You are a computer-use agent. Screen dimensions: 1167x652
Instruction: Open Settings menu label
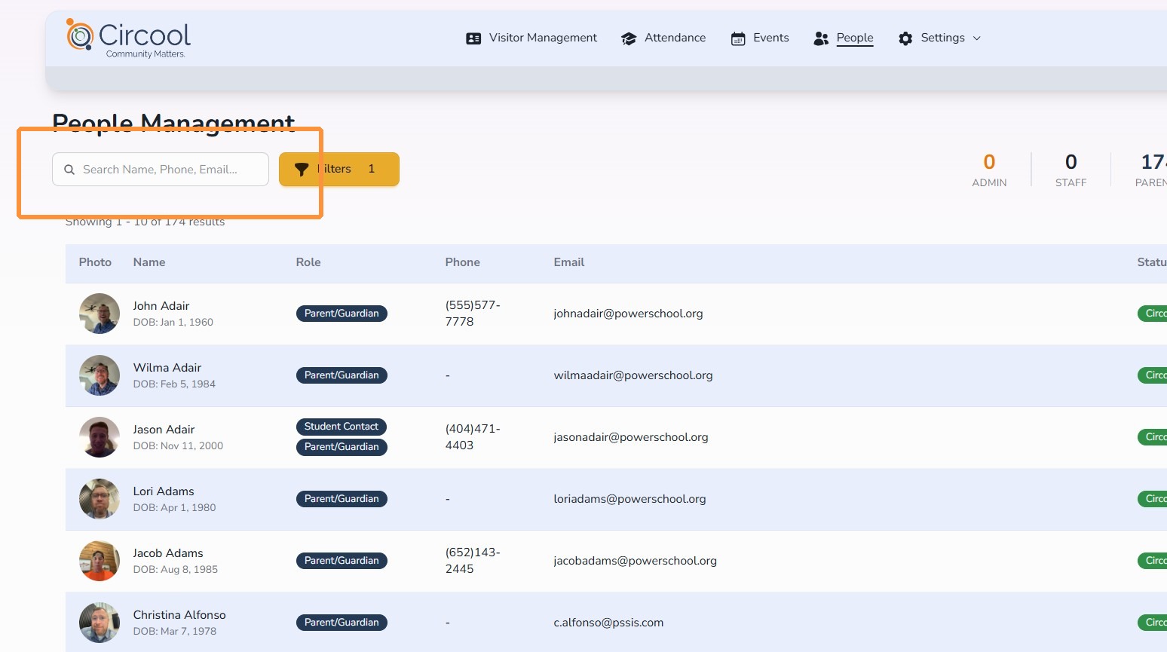pyautogui.click(x=942, y=38)
